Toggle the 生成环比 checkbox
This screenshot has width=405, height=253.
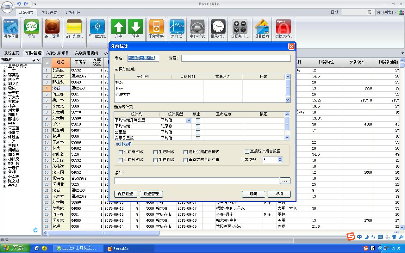[156, 152]
